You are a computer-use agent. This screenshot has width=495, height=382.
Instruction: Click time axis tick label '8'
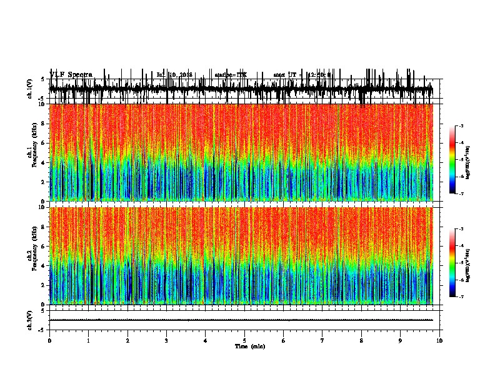coord(361,341)
